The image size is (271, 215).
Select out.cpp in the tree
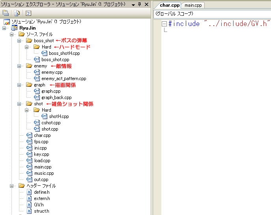click(x=41, y=179)
